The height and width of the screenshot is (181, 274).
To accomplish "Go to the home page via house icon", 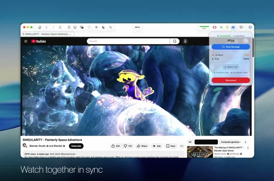I will (40, 27).
